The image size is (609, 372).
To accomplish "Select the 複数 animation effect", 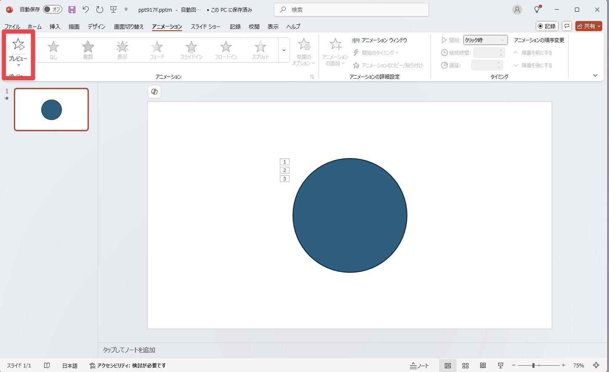I will tap(88, 50).
